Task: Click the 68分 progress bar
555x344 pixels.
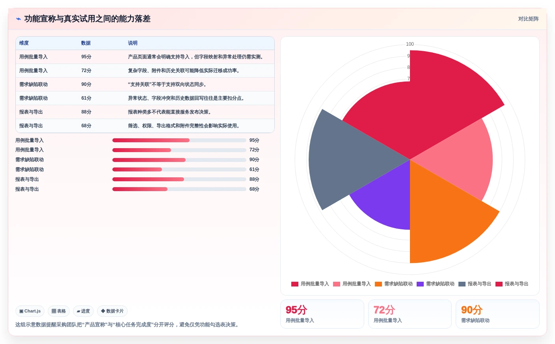Action: [179, 189]
